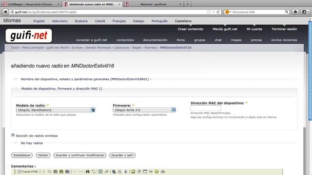
Task: Click the Redo arrow in editor toolbar
Action: point(81,172)
